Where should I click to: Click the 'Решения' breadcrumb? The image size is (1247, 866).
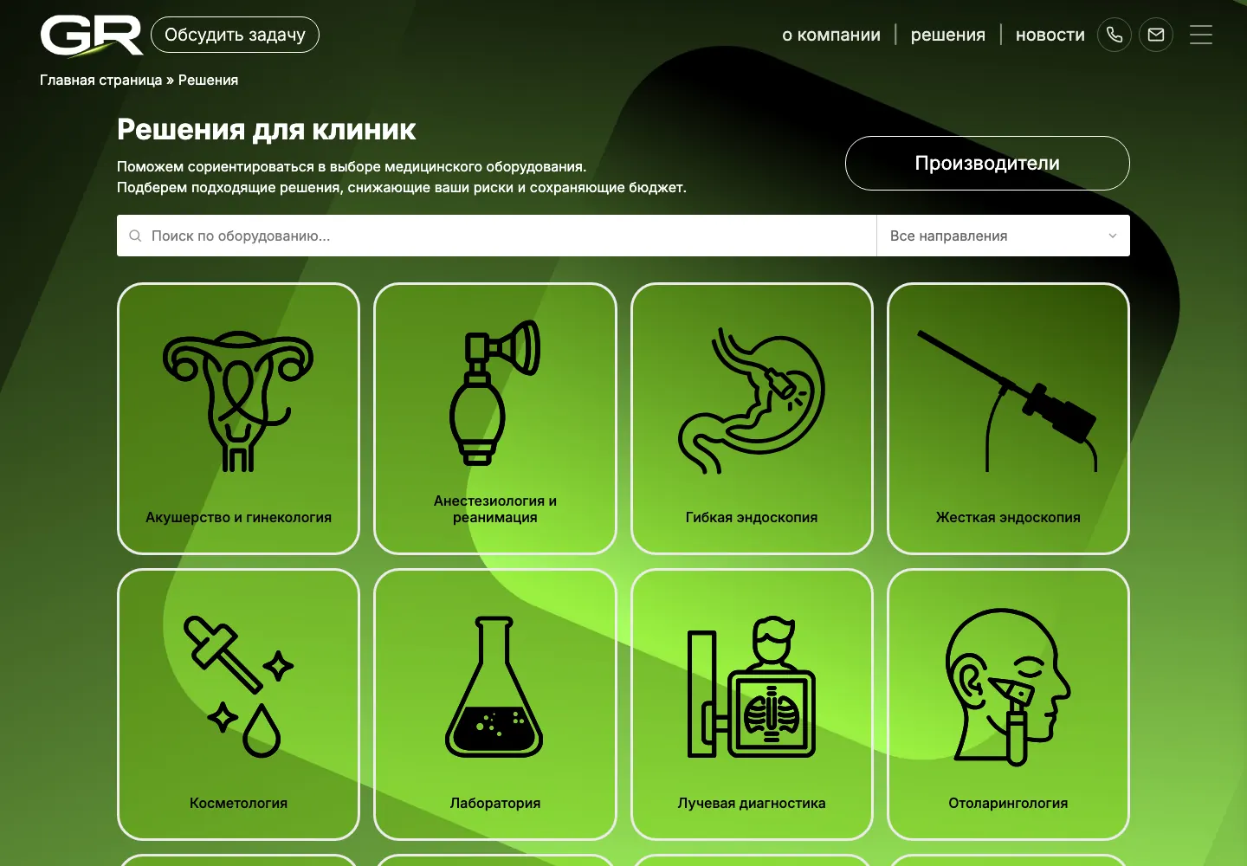208,80
